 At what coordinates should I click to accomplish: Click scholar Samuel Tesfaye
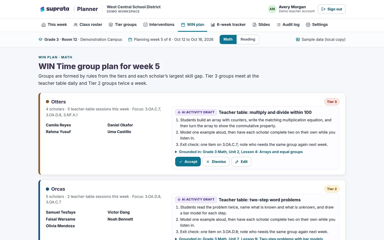click(x=61, y=212)
